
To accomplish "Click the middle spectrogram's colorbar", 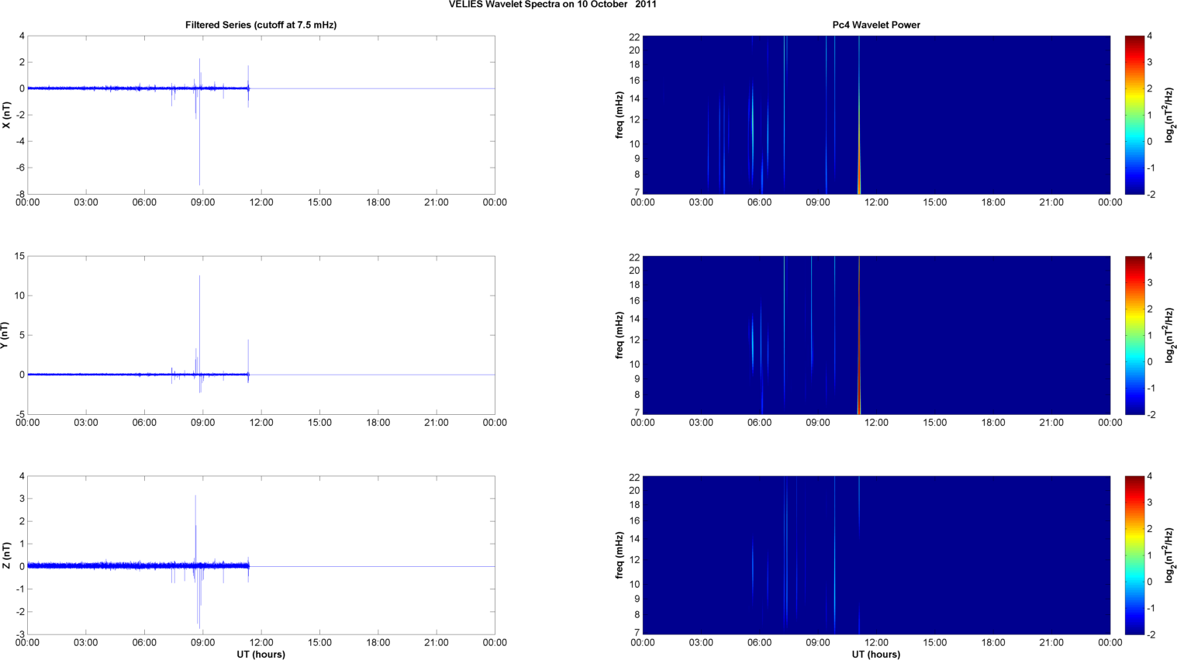I will tap(1134, 335).
